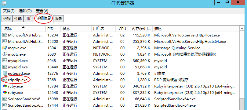
Task: Switch to the 性能 tab
Action: (x=18, y=19)
